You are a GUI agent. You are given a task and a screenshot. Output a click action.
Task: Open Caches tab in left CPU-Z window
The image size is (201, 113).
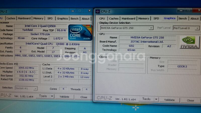11,18
